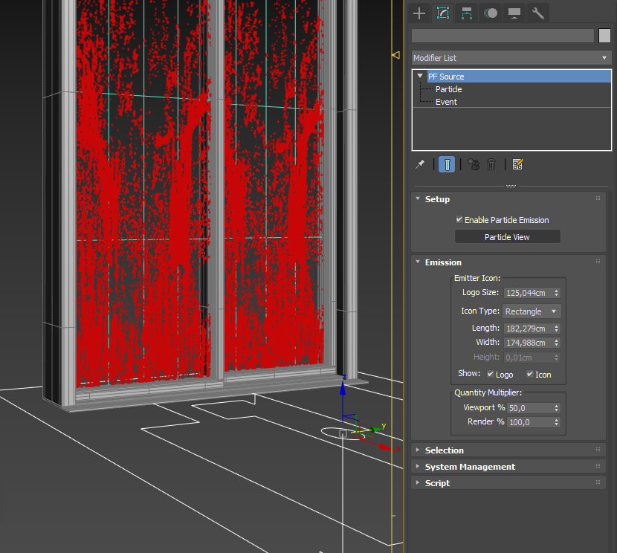Open the Motion panel tab
Viewport: 617px width, 553px height.
[x=490, y=13]
